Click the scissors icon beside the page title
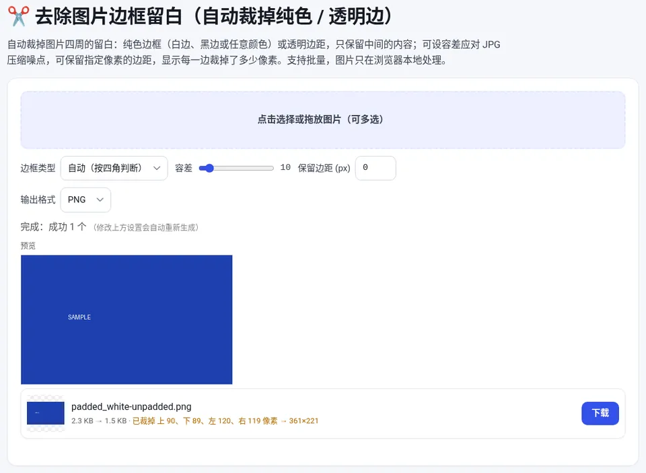 point(19,16)
